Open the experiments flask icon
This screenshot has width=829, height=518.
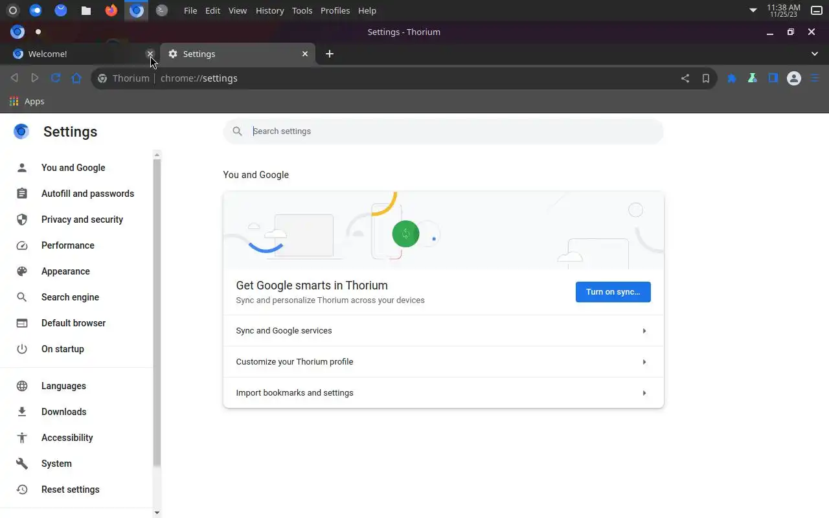coord(753,78)
